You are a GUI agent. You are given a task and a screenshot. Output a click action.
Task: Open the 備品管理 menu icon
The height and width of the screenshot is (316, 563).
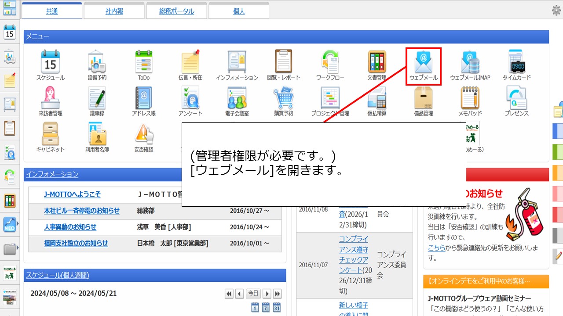pyautogui.click(x=424, y=101)
